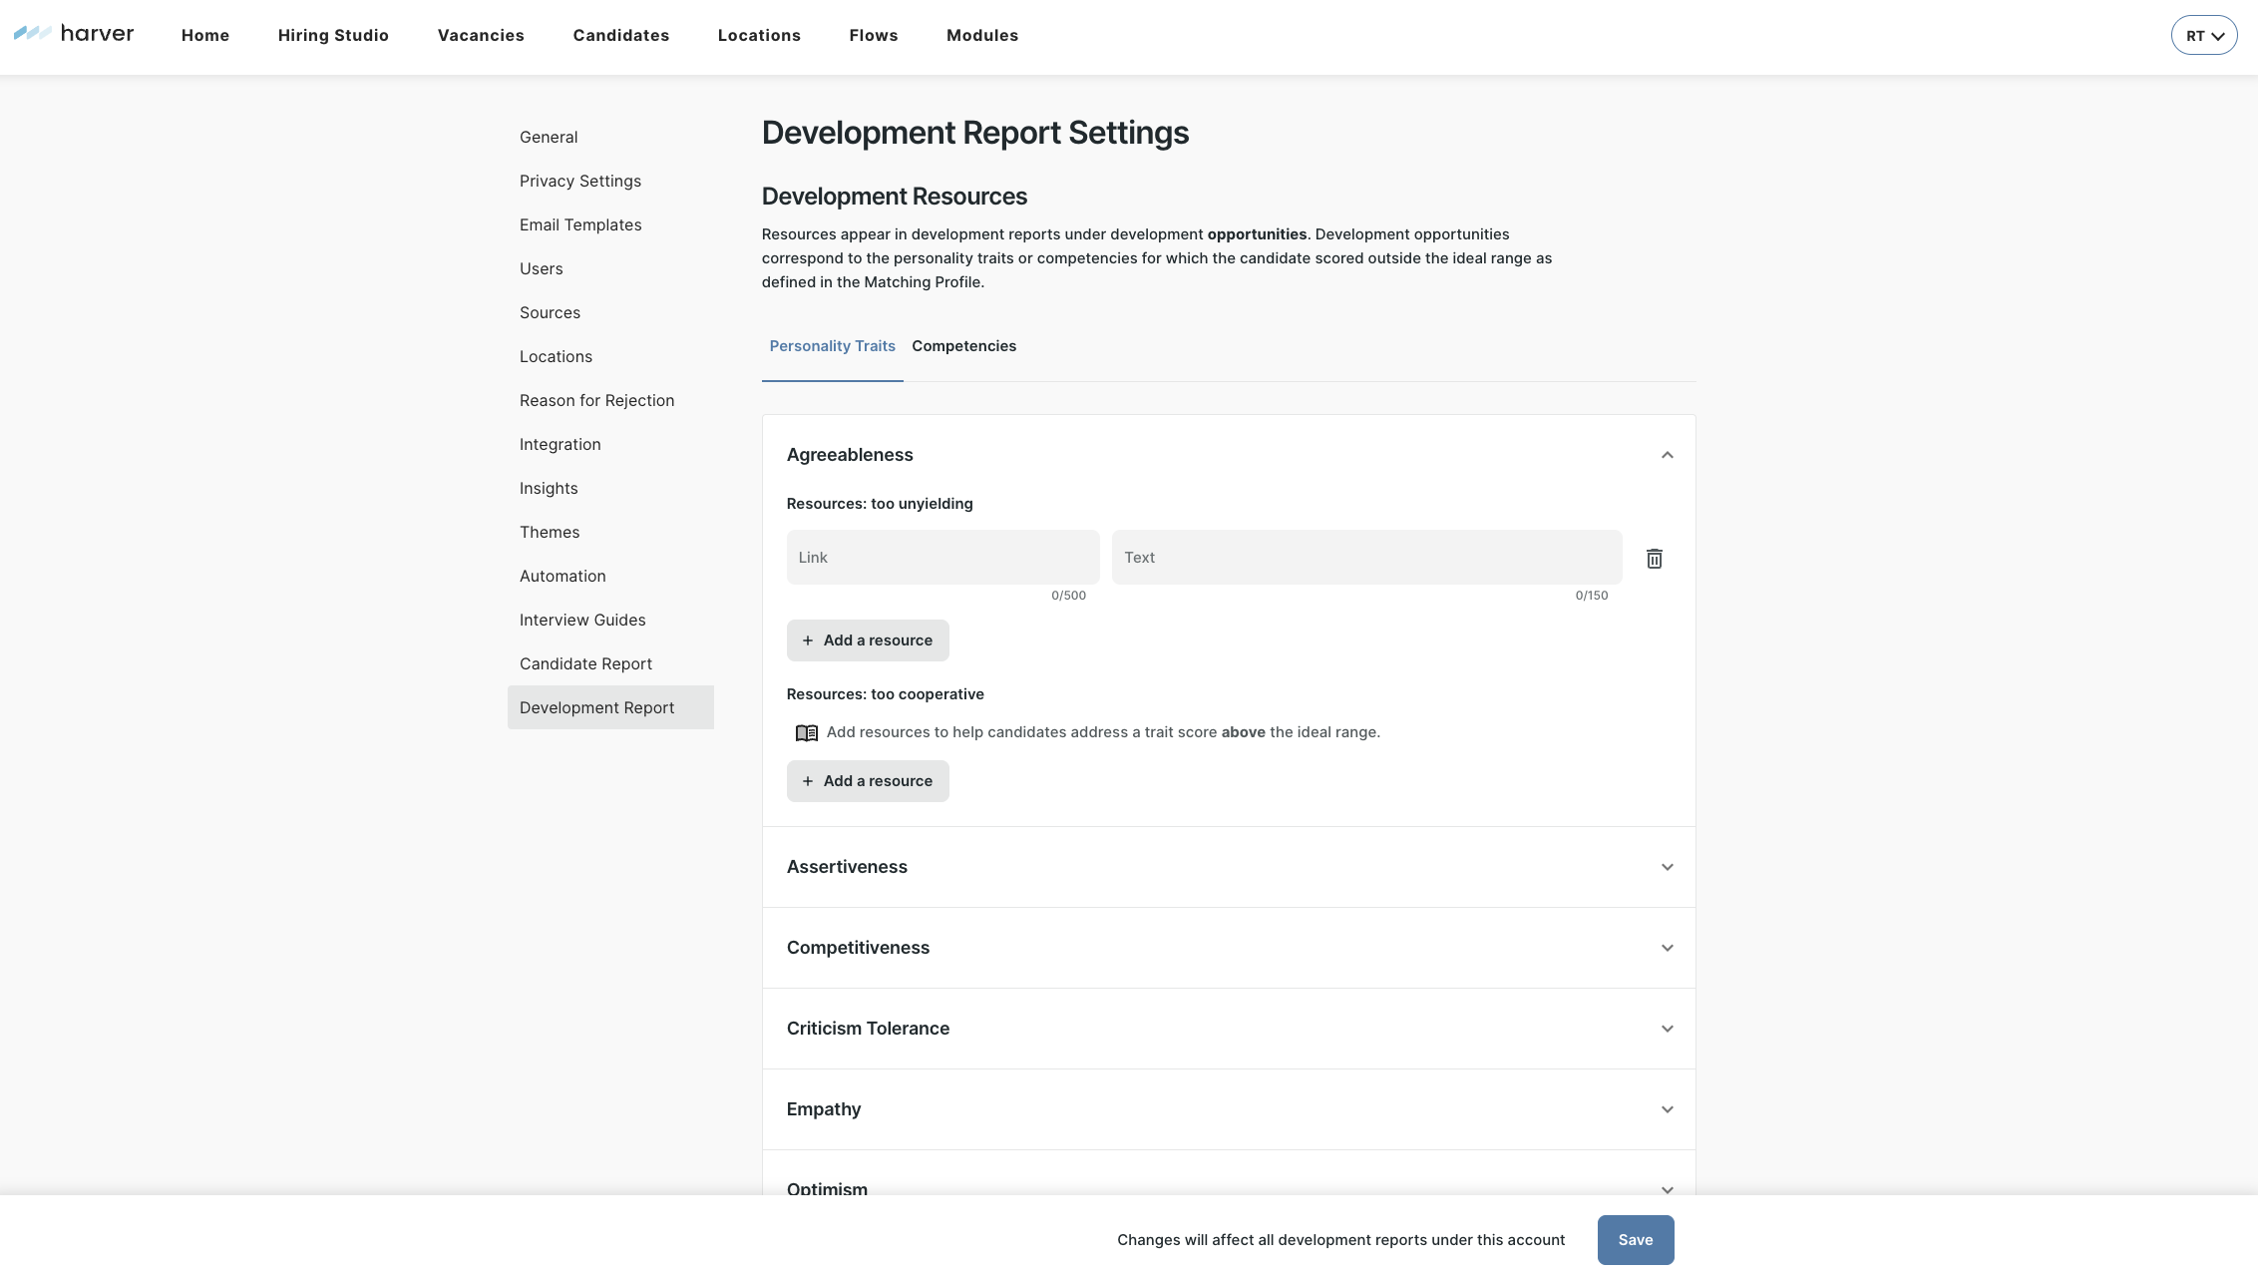This screenshot has width=2258, height=1277.
Task: Open Email Templates in sidebar
Action: tap(579, 225)
